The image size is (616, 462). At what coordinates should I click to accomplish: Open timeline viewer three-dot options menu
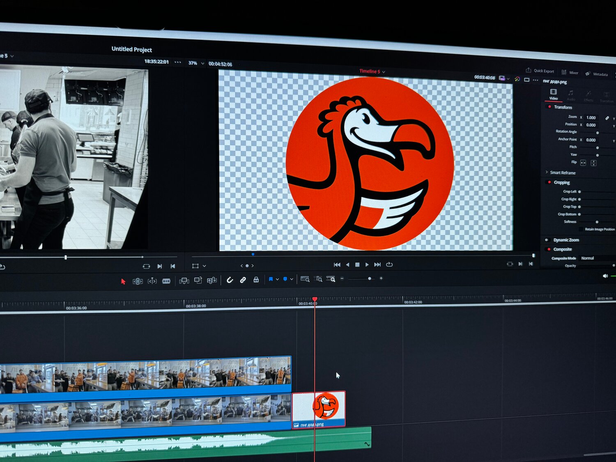(536, 80)
